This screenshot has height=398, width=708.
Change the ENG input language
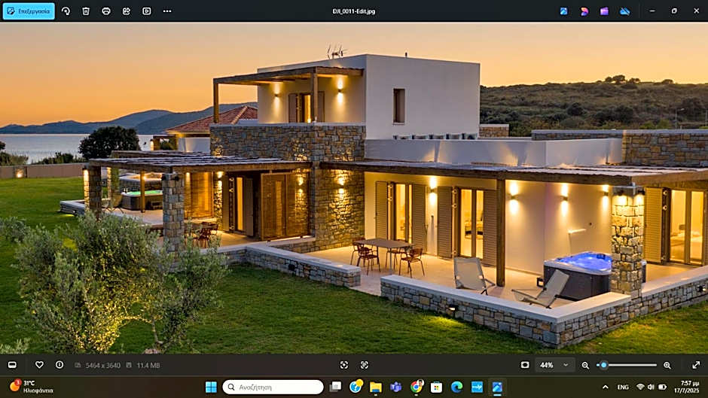point(623,387)
